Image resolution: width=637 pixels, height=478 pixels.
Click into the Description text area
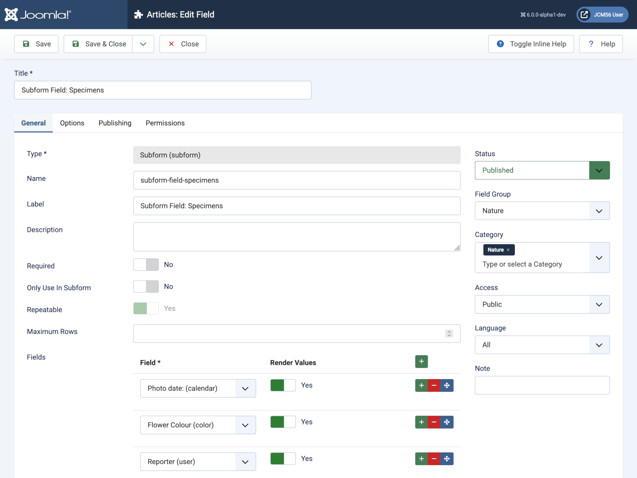[x=296, y=237]
